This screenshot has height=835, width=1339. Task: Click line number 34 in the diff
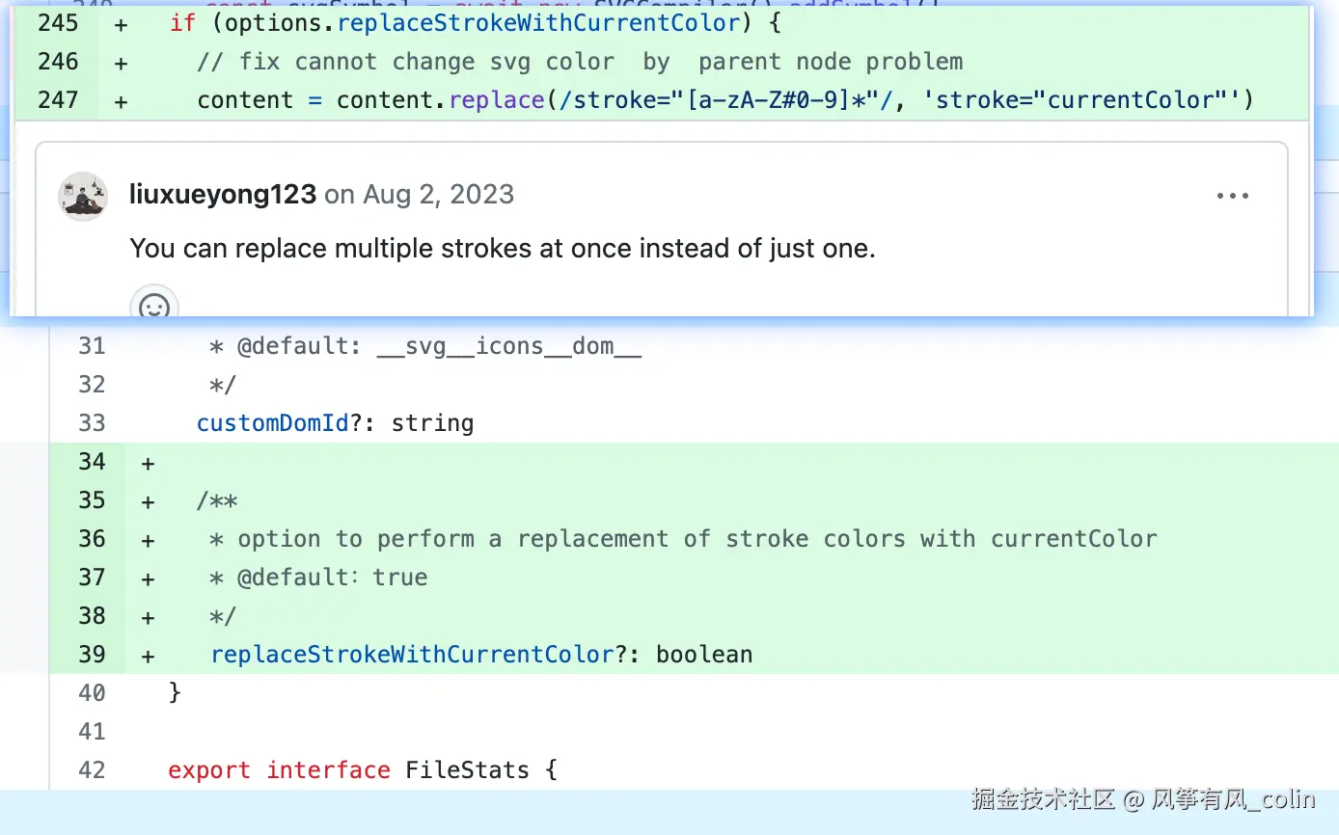click(92, 462)
